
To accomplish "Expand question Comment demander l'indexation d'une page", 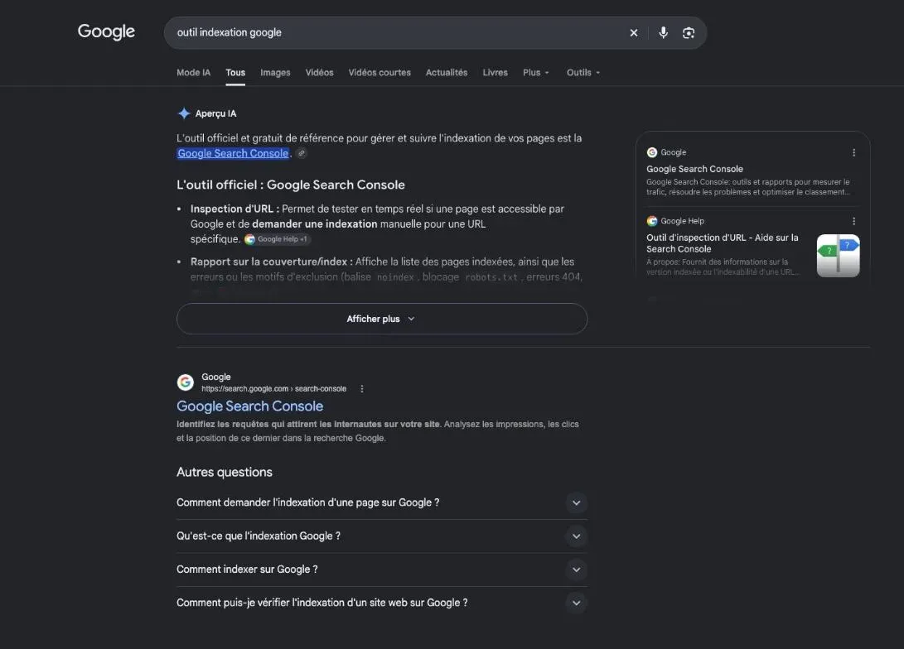I will pos(382,502).
